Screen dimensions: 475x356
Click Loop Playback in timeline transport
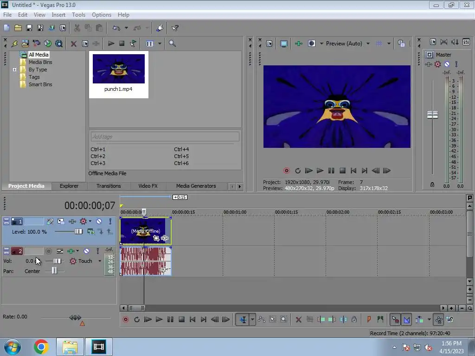[137, 319]
